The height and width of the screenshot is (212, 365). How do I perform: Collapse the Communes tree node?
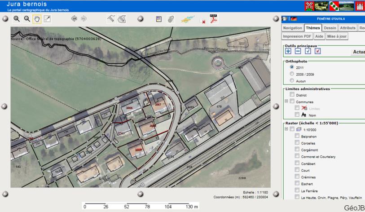(286, 101)
